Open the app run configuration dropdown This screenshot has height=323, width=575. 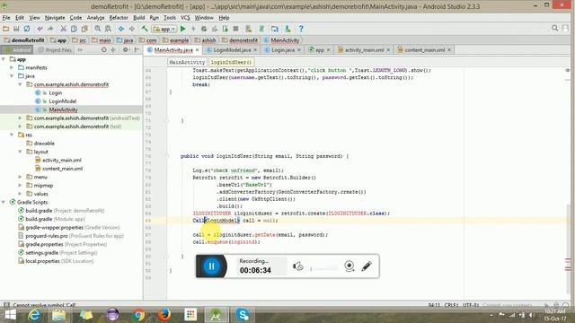click(164, 29)
